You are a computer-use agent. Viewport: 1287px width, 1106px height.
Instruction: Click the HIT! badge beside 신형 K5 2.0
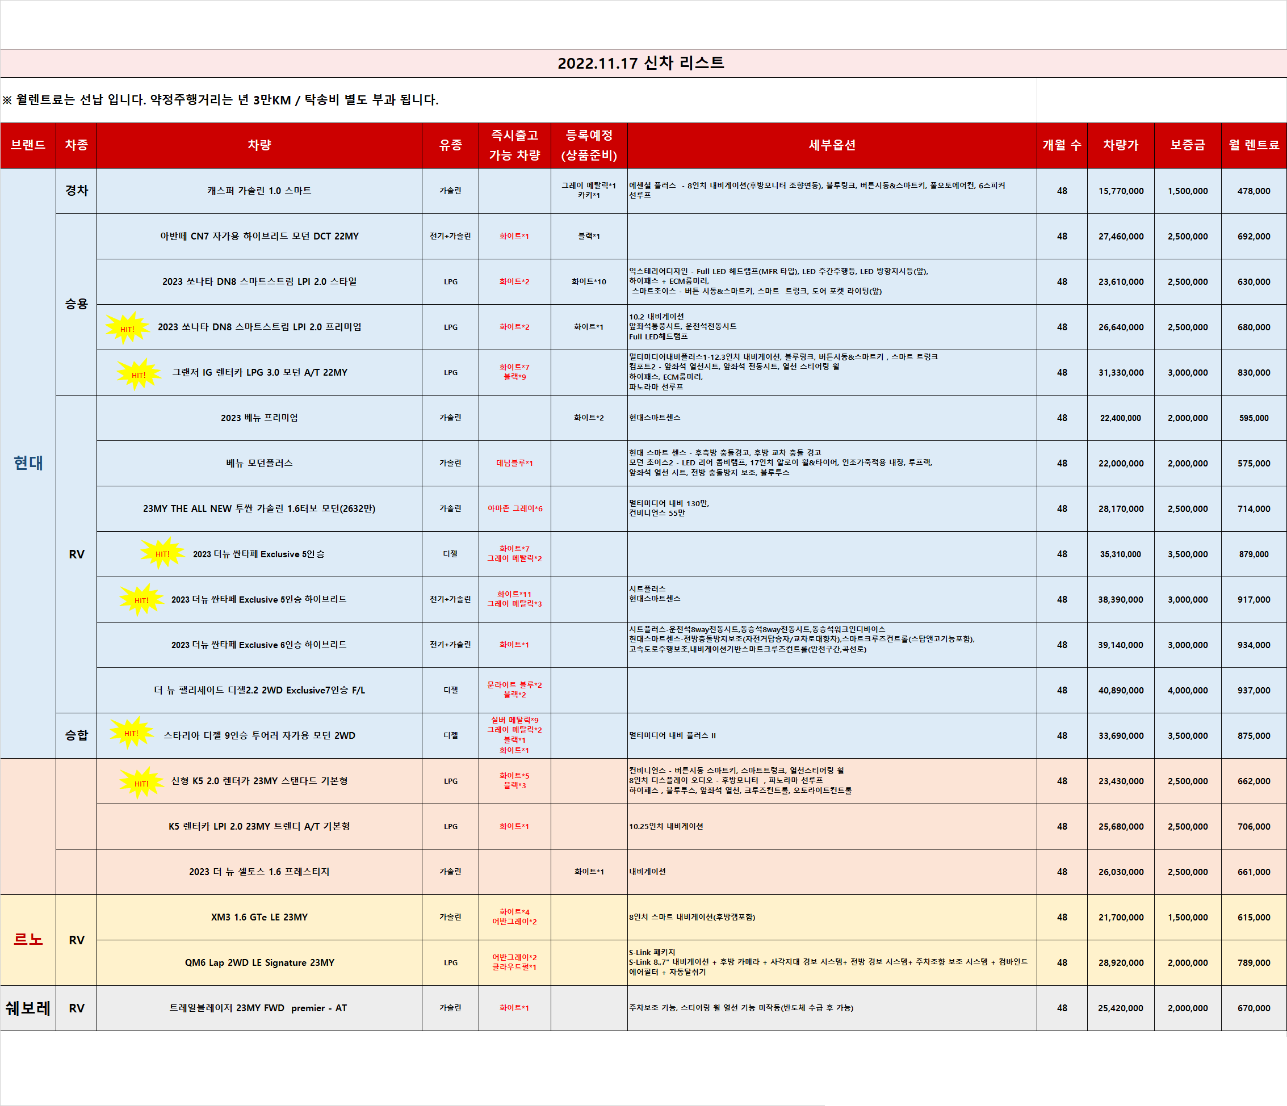point(141,783)
